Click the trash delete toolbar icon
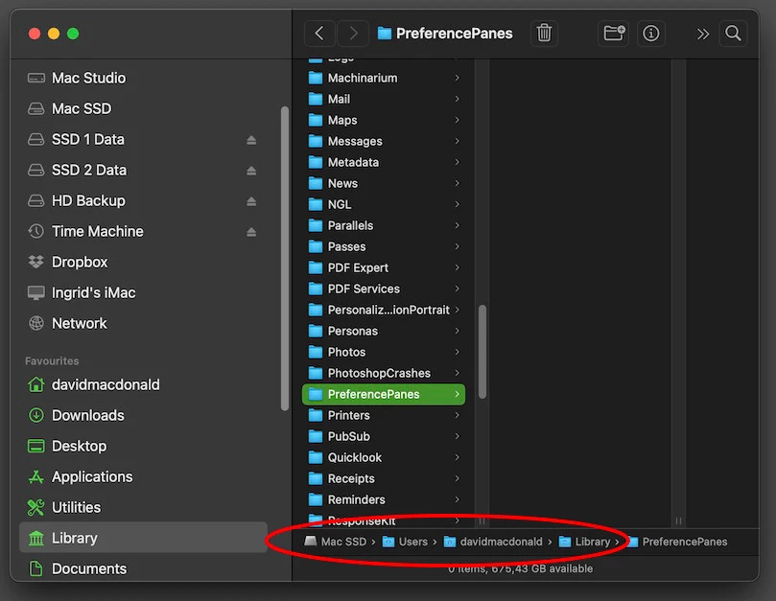This screenshot has height=601, width=776. (544, 34)
